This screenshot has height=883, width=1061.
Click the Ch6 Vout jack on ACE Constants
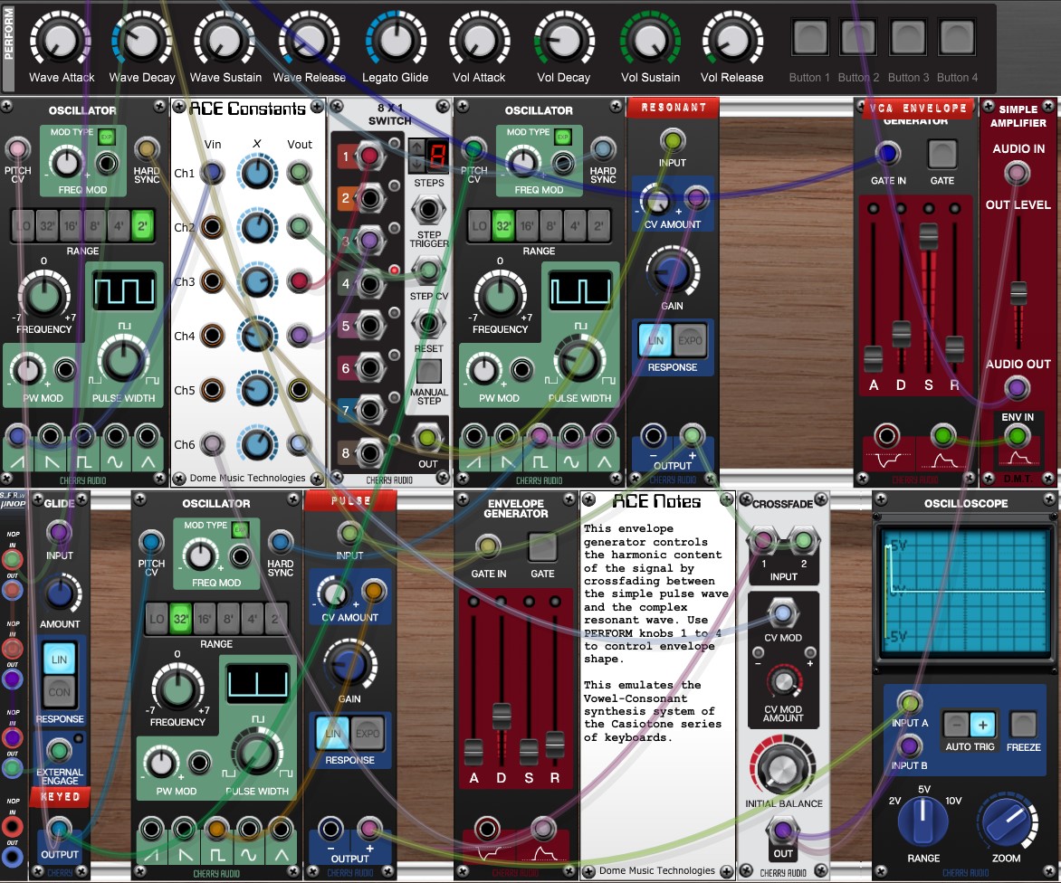click(x=299, y=444)
